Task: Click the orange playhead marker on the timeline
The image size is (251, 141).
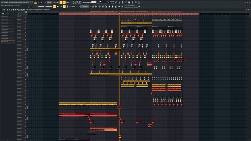Action: (120, 14)
